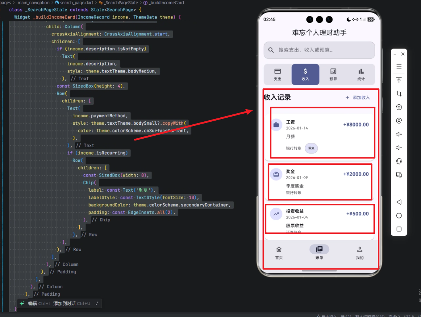This screenshot has width=421, height=317.
Task: Open the 工资 income record title
Action: pos(290,122)
